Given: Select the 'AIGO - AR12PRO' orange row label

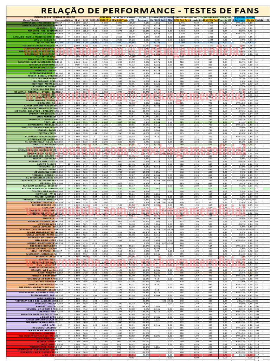Looking at the screenshot, I should [47, 273].
